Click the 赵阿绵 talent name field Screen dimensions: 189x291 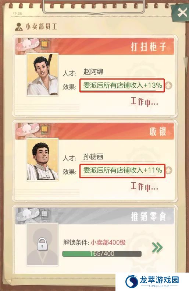coord(118,72)
